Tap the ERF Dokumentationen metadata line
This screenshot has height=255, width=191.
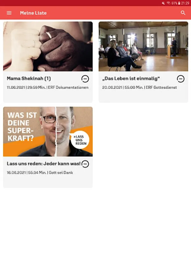tap(48, 88)
